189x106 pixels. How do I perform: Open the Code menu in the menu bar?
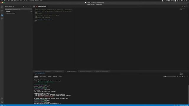click(x=5, y=1)
